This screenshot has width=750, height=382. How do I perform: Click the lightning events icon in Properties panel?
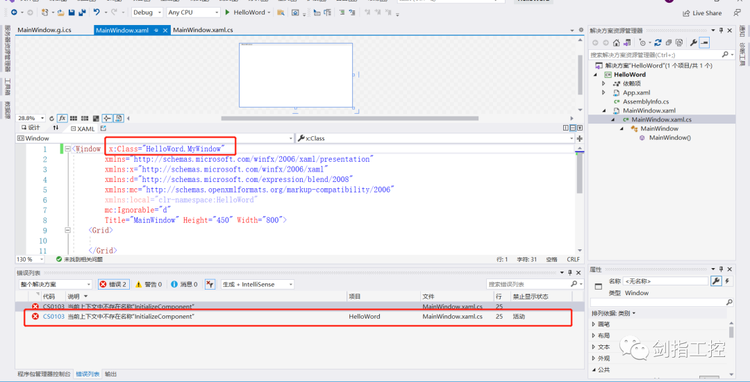click(728, 281)
